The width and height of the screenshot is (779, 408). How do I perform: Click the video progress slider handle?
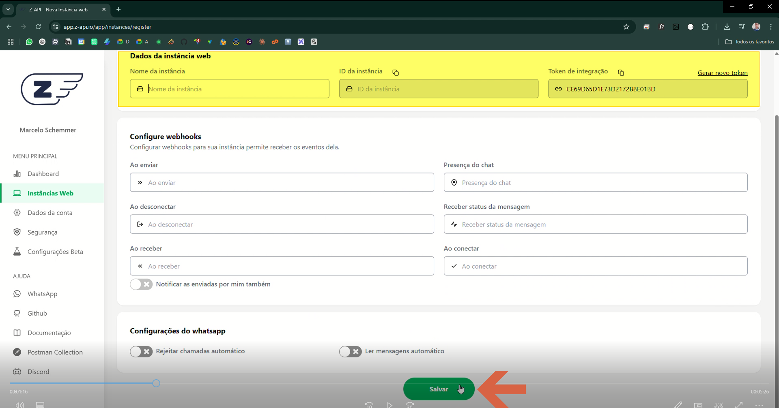[x=156, y=383]
